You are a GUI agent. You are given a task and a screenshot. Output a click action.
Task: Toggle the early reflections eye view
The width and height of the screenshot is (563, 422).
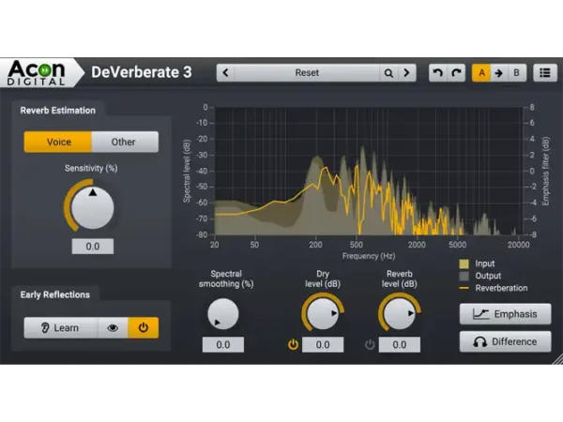click(113, 327)
